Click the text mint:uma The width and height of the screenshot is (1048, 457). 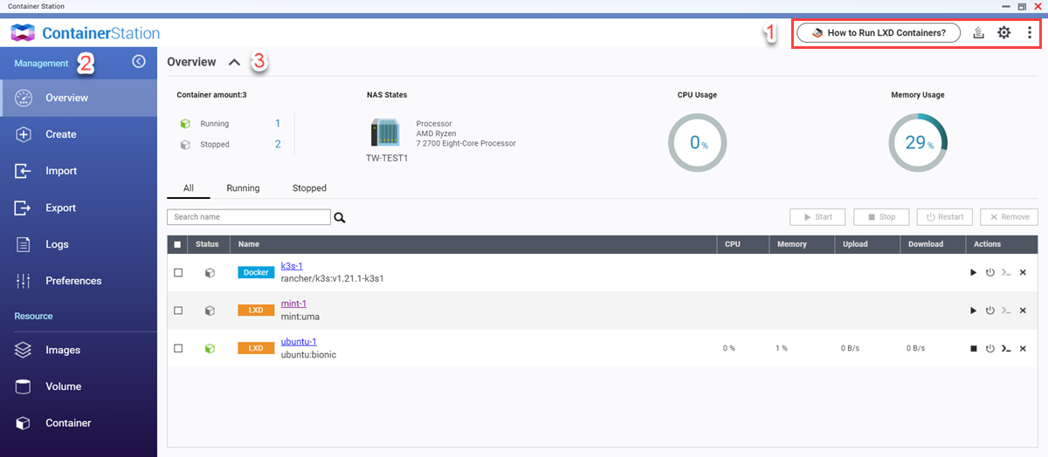300,317
